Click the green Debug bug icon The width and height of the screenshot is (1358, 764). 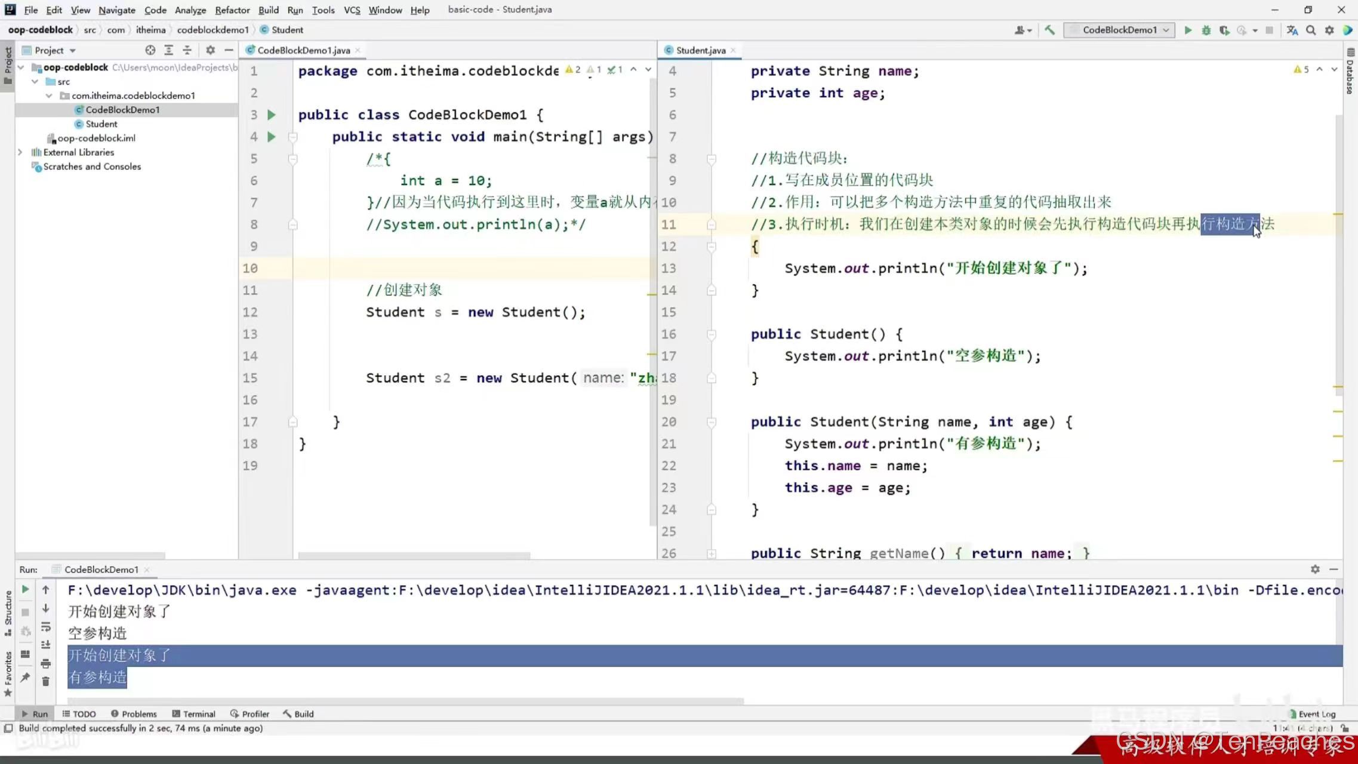1206,30
